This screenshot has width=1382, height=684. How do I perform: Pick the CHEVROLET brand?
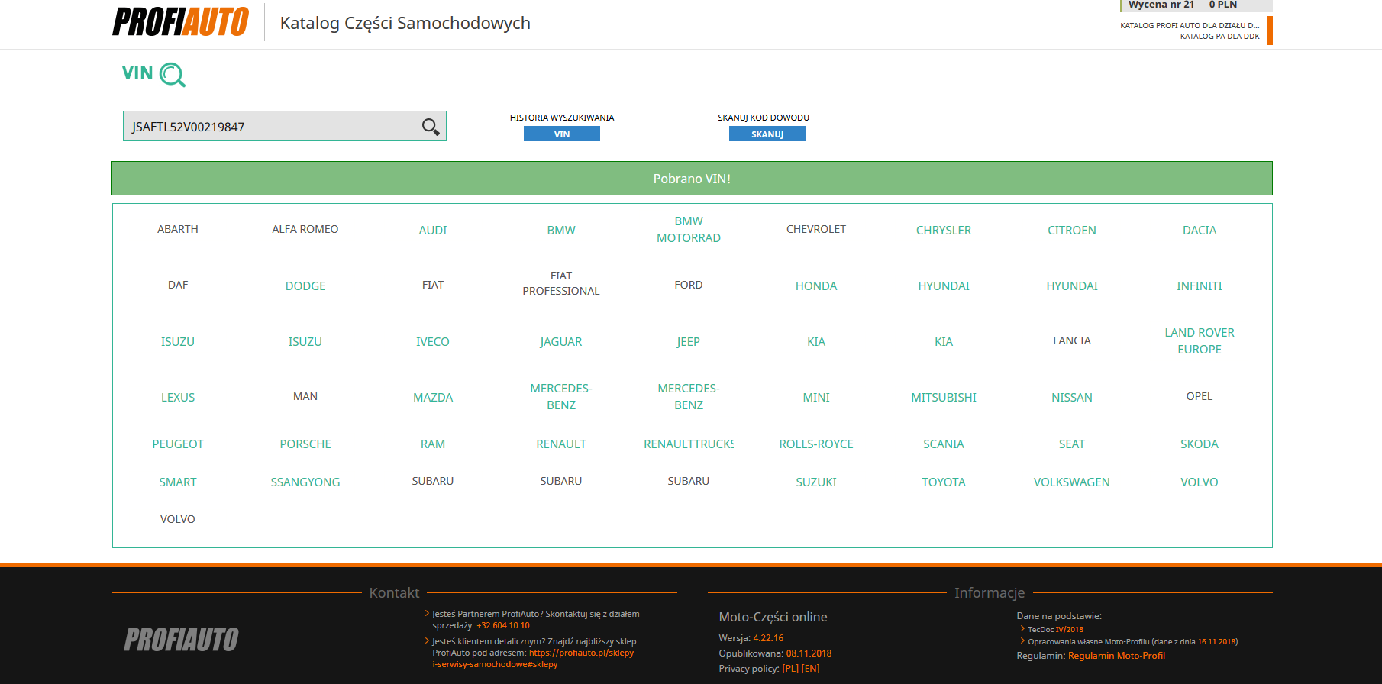tap(816, 229)
